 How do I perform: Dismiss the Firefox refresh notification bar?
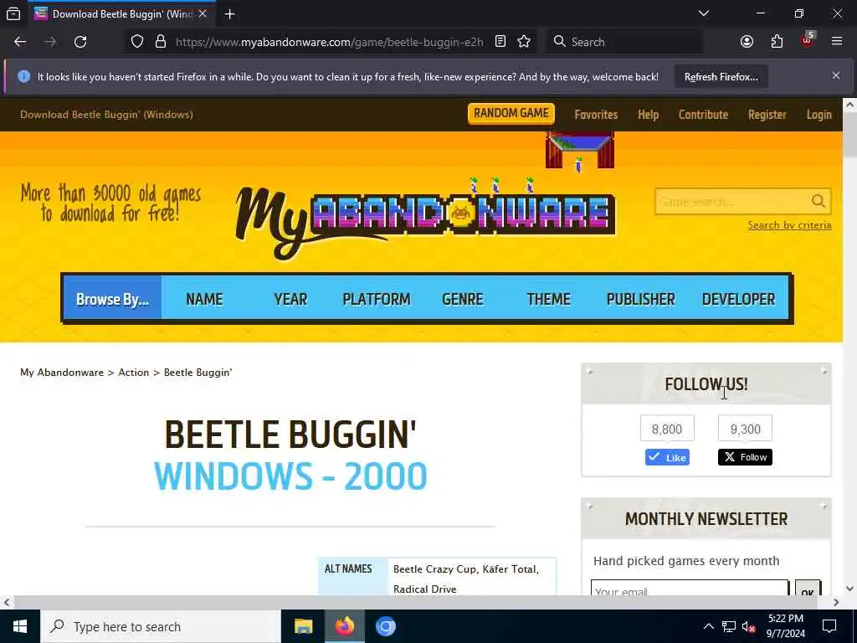pyautogui.click(x=836, y=75)
